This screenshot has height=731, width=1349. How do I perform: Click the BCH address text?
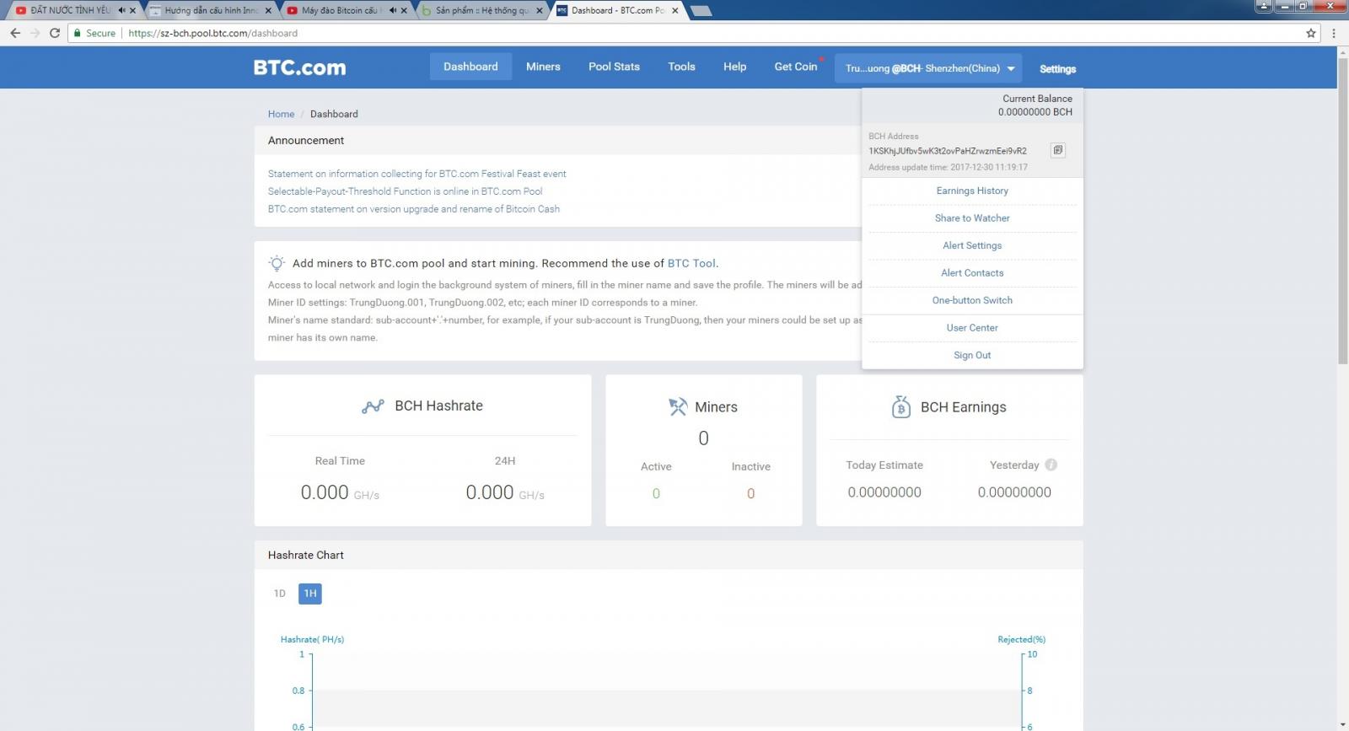[x=948, y=151]
